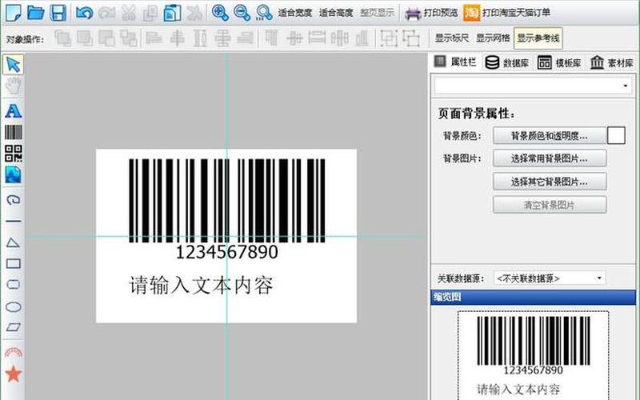
Task: Click the orange Taobao order icon
Action: click(471, 13)
